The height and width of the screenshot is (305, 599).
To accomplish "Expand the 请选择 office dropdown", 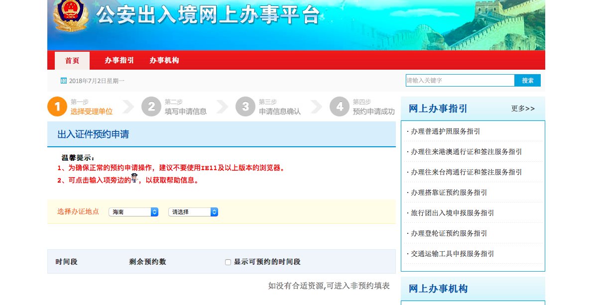I will click(x=193, y=211).
